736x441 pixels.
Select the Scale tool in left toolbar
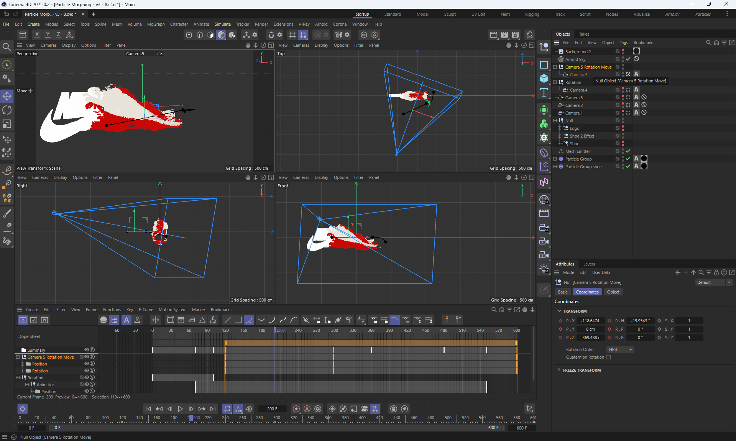pos(7,124)
